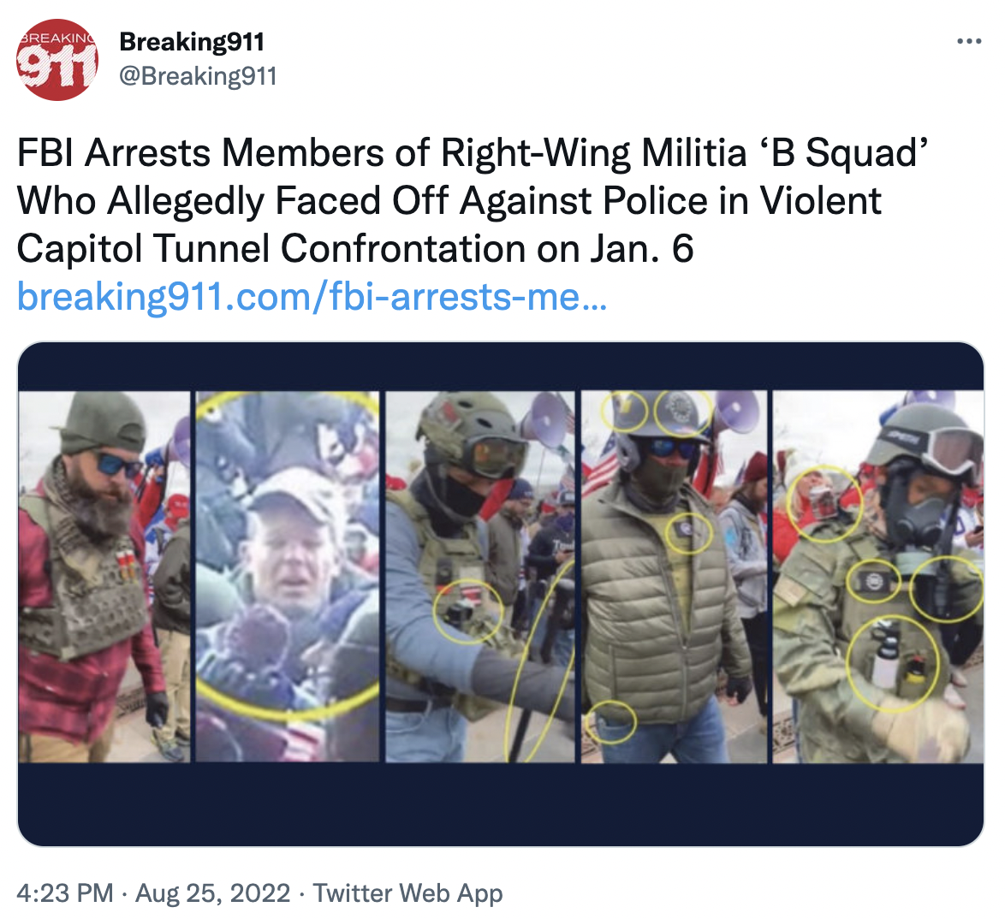Click the dark navy band above the photo collage
This screenshot has height=919, width=1005.
click(x=501, y=366)
